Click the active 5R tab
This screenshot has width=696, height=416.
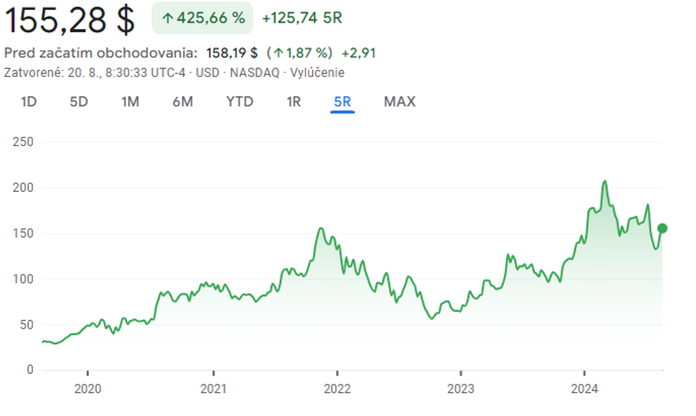[x=342, y=101]
